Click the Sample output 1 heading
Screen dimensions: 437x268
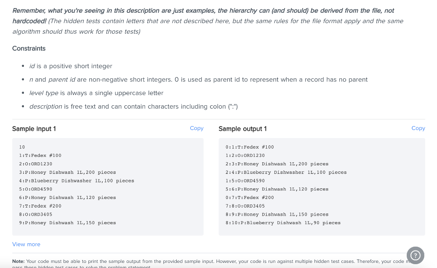(x=242, y=129)
